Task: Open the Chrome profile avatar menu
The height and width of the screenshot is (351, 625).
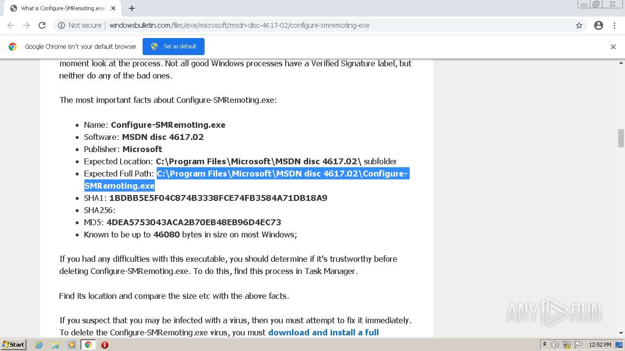Action: pos(599,25)
